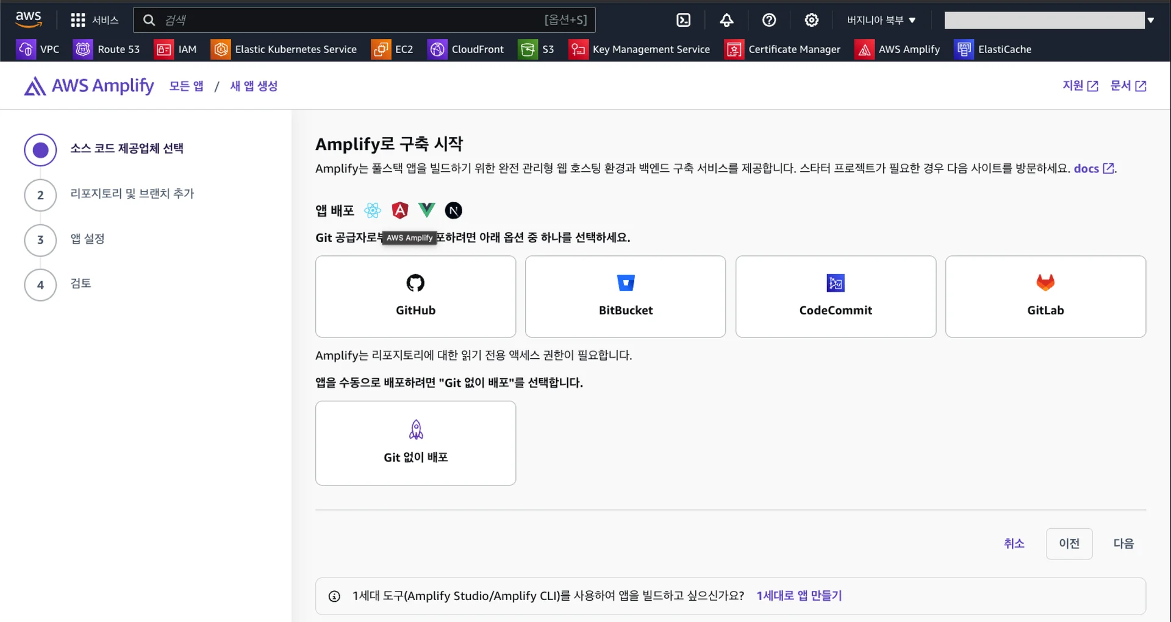
Task: Click the 1세대로 앱 만들기 link
Action: [x=798, y=596]
